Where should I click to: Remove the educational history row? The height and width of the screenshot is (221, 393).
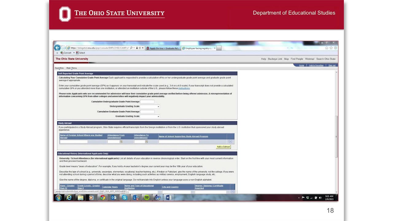(232, 192)
